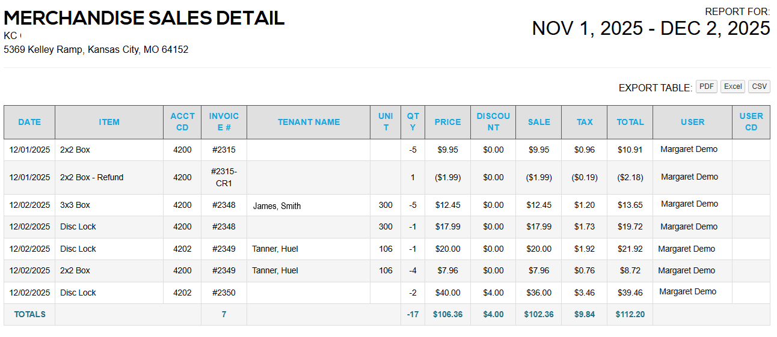Click the USER CD column header

click(x=751, y=122)
